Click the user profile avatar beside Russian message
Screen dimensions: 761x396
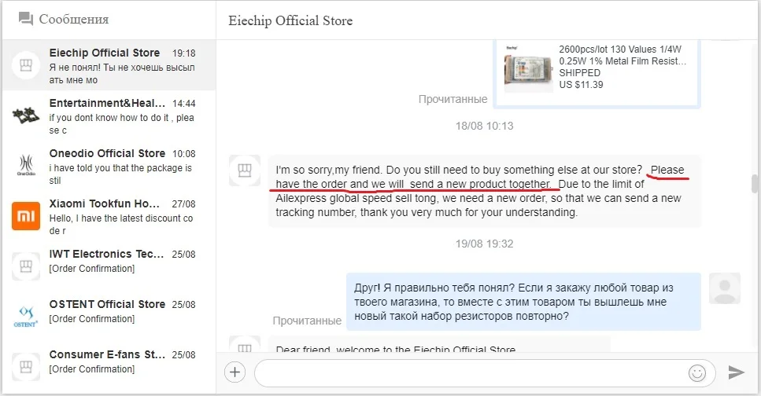(725, 288)
